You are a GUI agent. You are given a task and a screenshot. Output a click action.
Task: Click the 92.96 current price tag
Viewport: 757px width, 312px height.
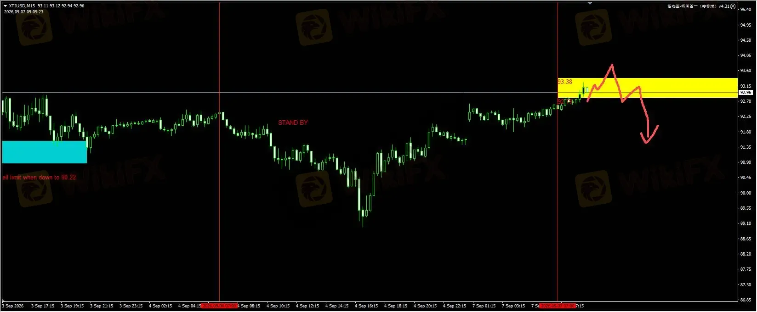746,93
